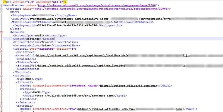Collapse the mapiHttp Protocol fold marker

(x=1, y=49)
